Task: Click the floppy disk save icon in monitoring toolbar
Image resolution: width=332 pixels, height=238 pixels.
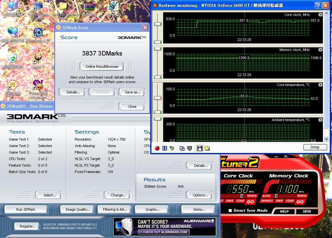Action: (x=200, y=148)
